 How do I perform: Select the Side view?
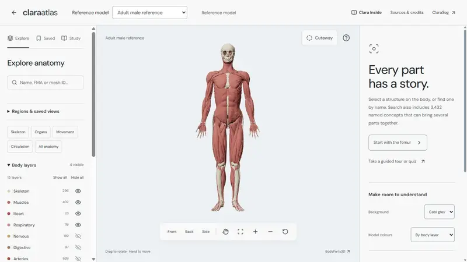pos(206,231)
